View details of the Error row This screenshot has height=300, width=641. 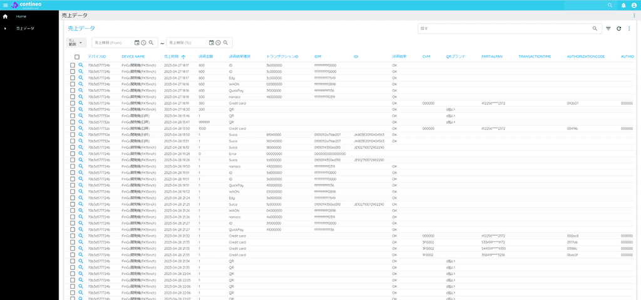(81, 154)
